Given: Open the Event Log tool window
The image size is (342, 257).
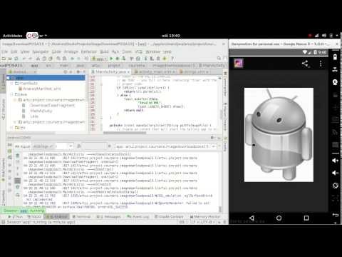Looking at the screenshot, I should [138, 217].
